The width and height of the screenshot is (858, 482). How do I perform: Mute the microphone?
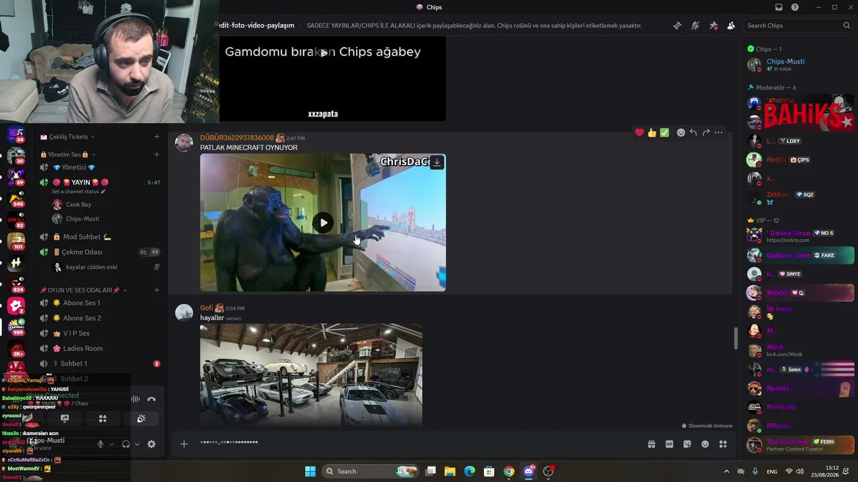101,444
